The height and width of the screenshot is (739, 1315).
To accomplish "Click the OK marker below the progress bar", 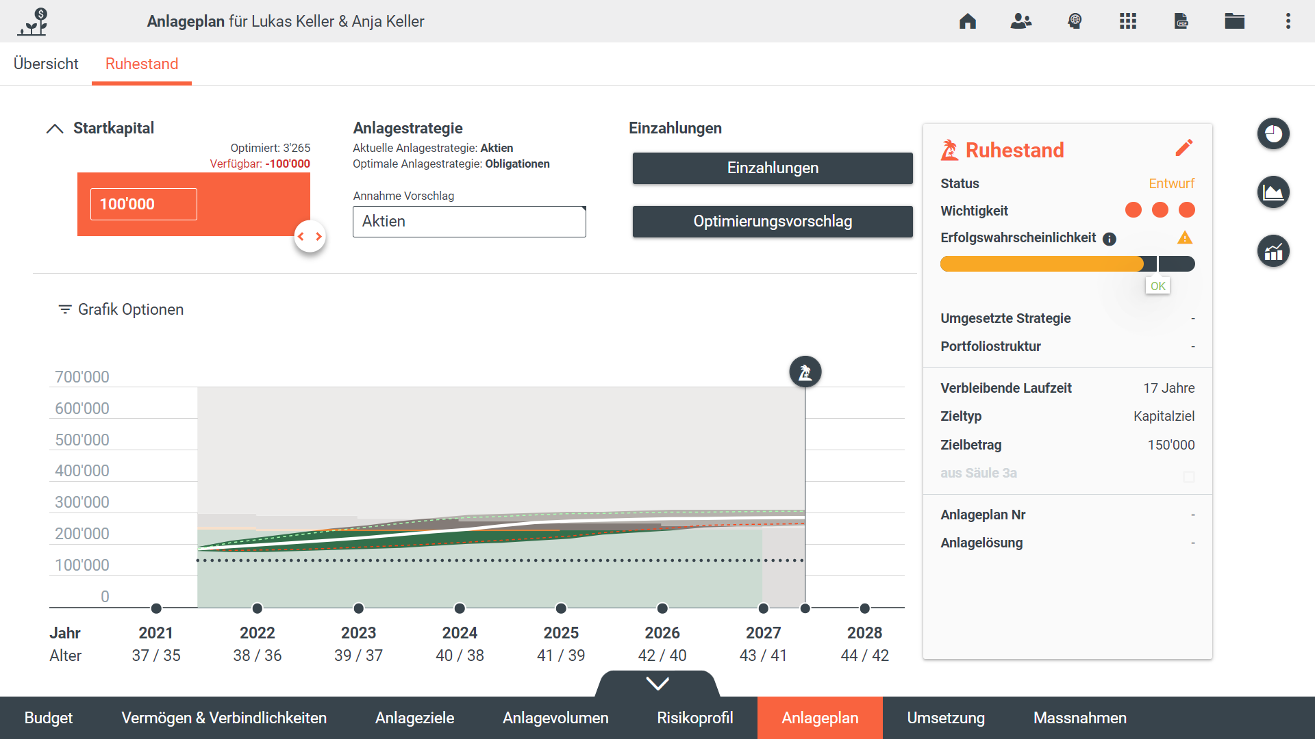I will coord(1157,286).
